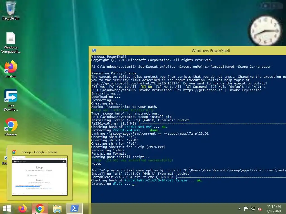286x214 pixels.
Task: Open the Windows Start button
Action: 7,208
